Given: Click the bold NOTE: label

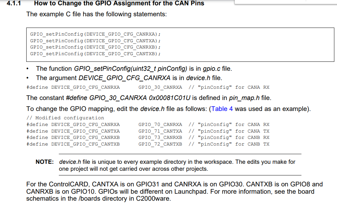Looking at the screenshot, I should 45,162.
